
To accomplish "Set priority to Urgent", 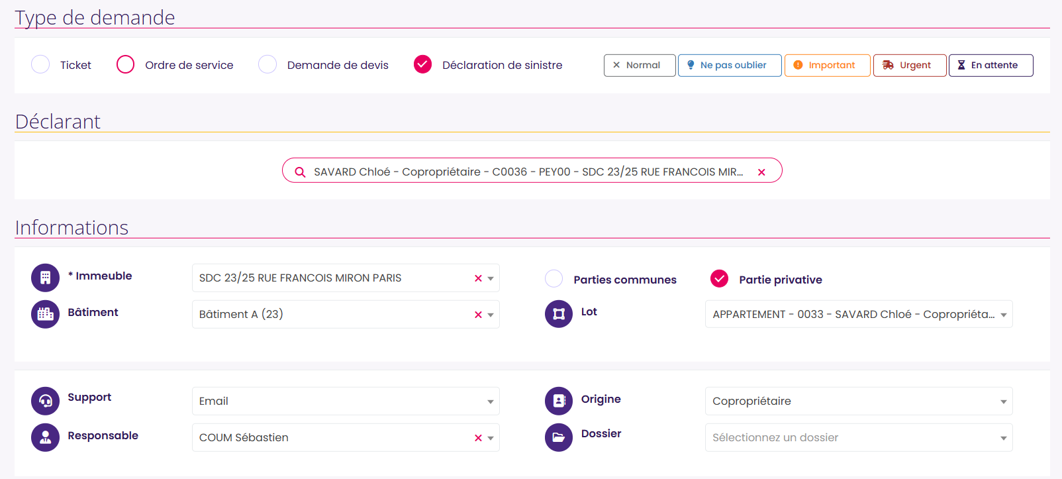I will (x=910, y=66).
